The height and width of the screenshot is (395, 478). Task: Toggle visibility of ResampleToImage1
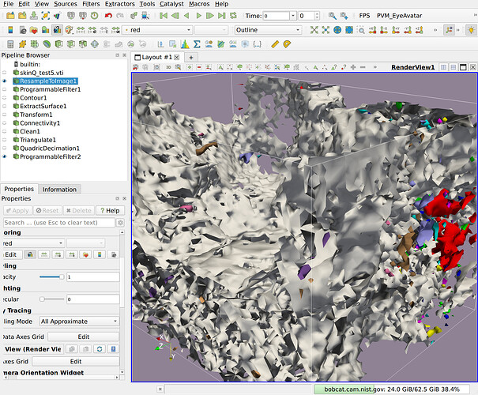(x=5, y=81)
